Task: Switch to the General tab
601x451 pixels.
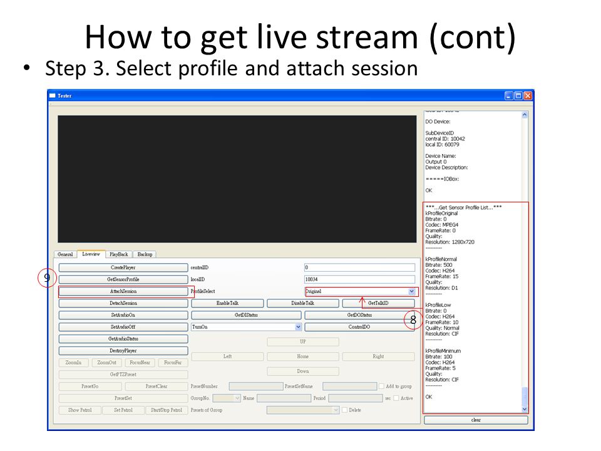Action: coord(65,254)
